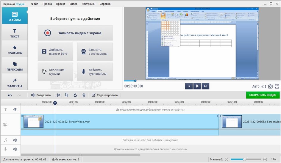Click Добавлено клипов: 3 status text

coord(65,159)
